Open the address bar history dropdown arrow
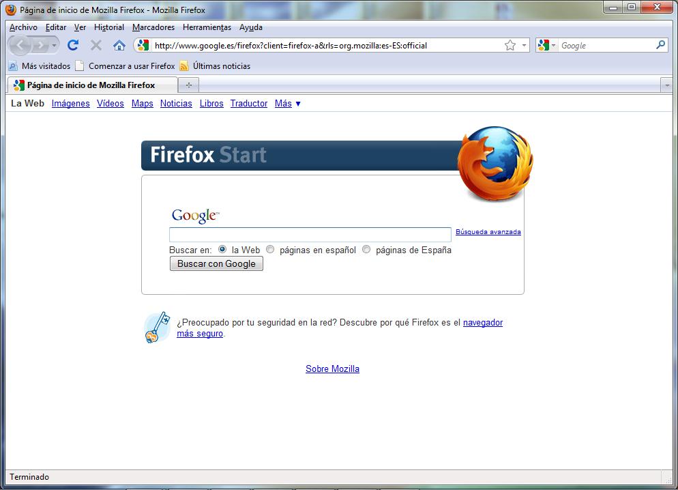 tap(525, 45)
